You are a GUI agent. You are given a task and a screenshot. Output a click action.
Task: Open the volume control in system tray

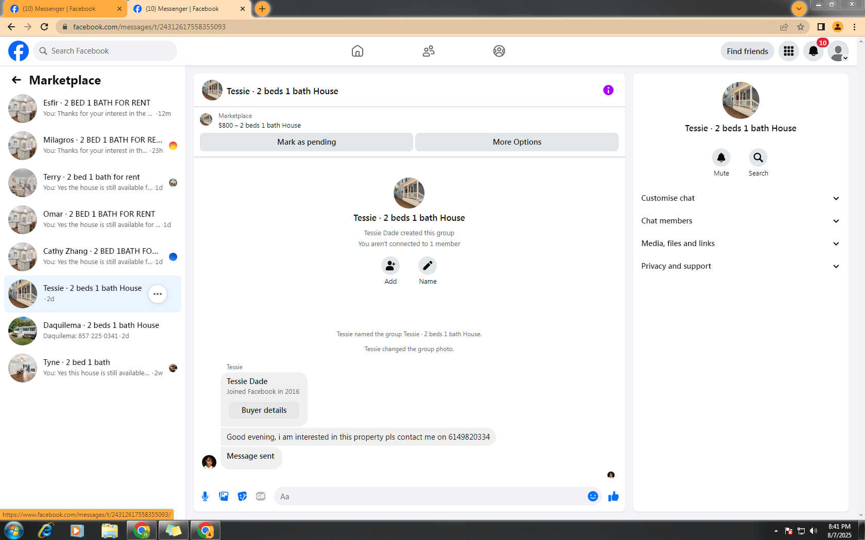coord(813,531)
